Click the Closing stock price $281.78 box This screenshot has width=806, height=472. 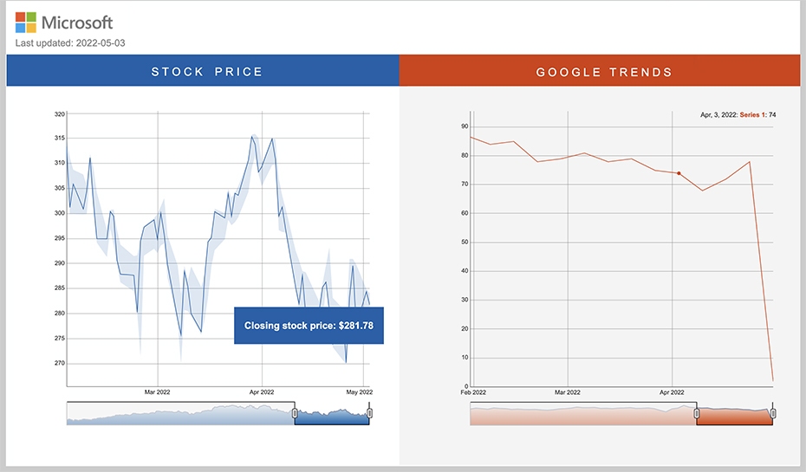[309, 326]
